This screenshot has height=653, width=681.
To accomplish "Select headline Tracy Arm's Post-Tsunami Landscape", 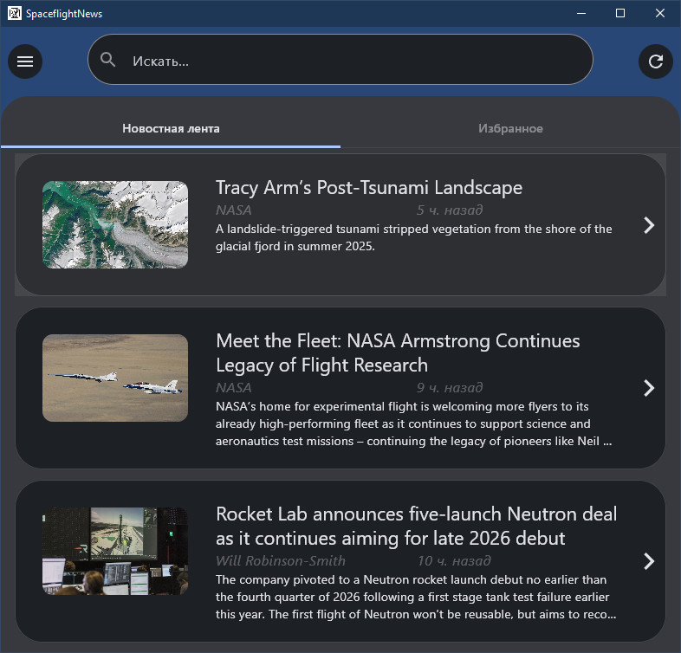I will point(369,188).
